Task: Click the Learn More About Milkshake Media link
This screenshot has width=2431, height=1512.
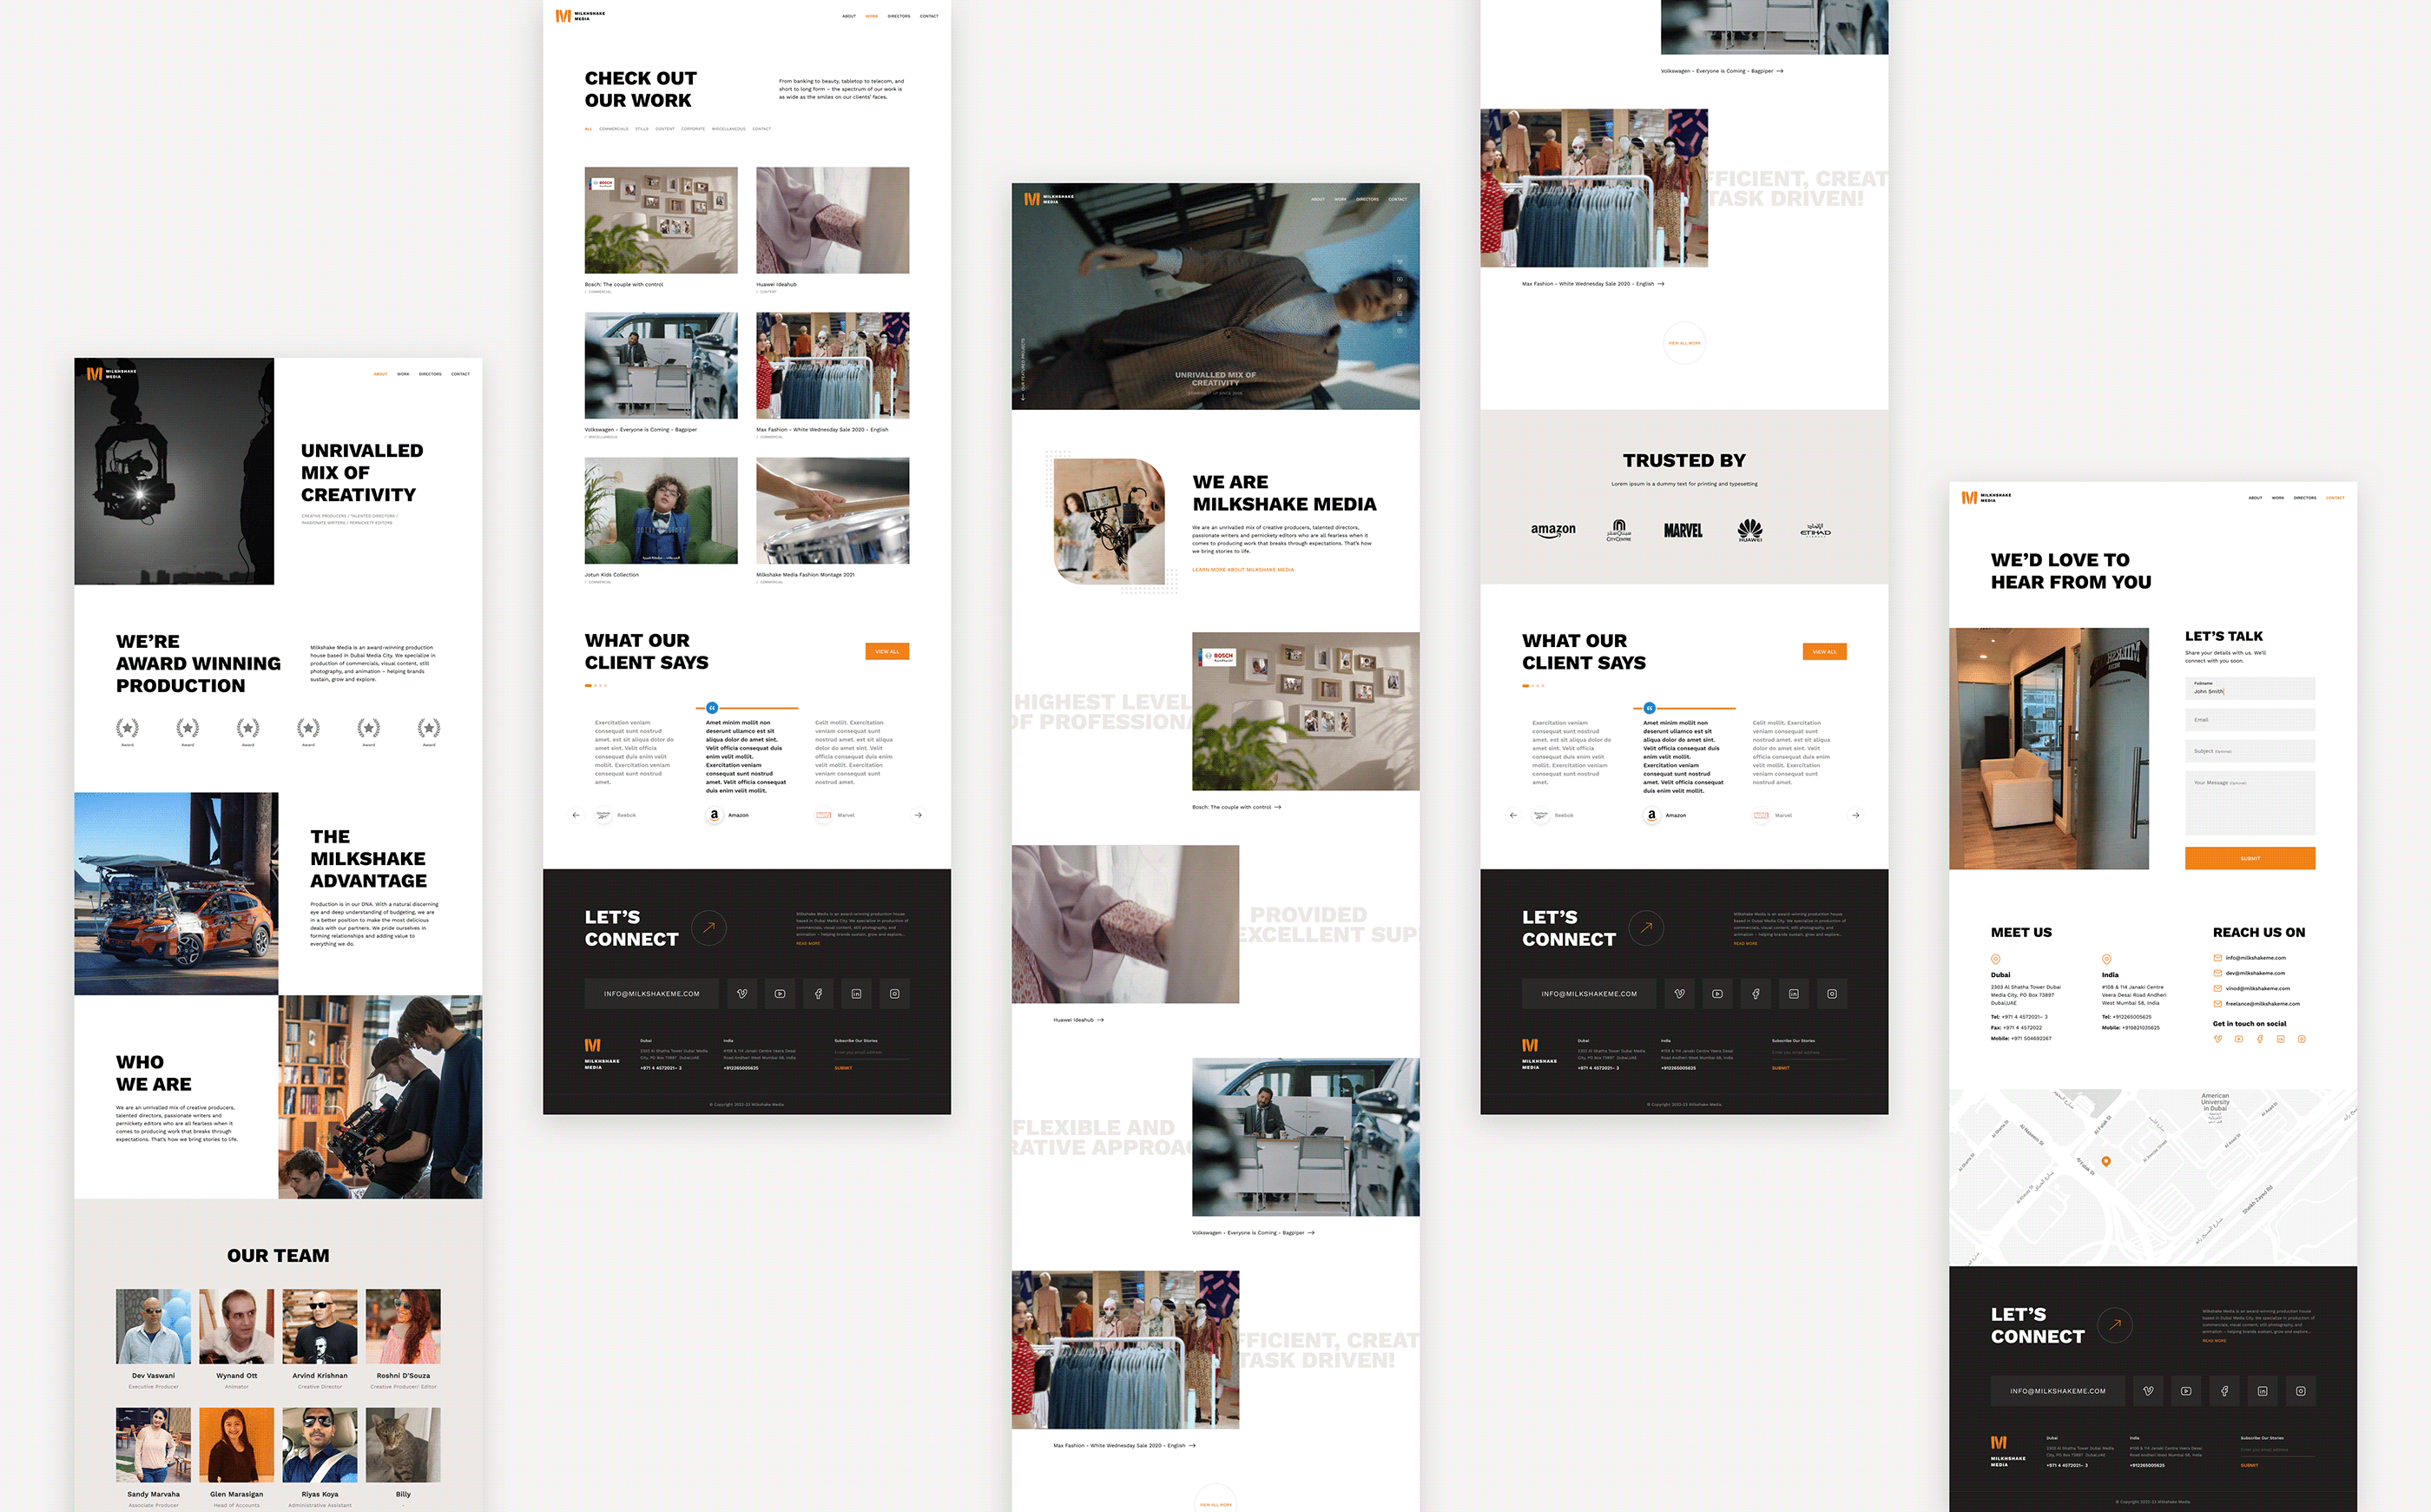Action: click(1242, 570)
